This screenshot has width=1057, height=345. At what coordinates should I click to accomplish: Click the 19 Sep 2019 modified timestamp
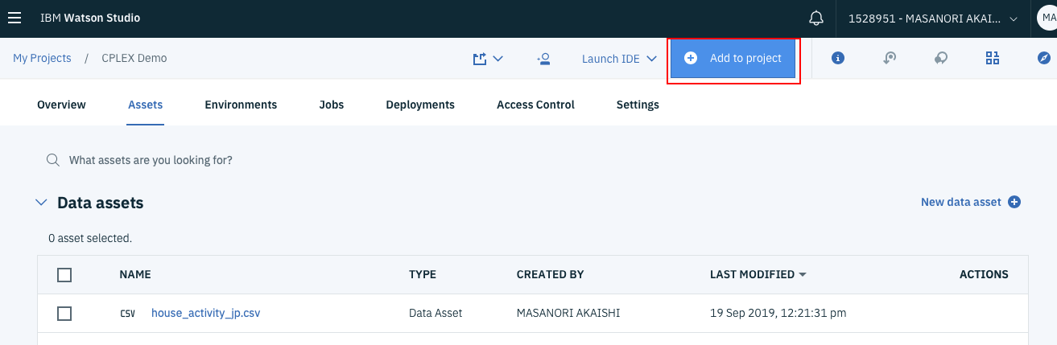[x=778, y=313]
